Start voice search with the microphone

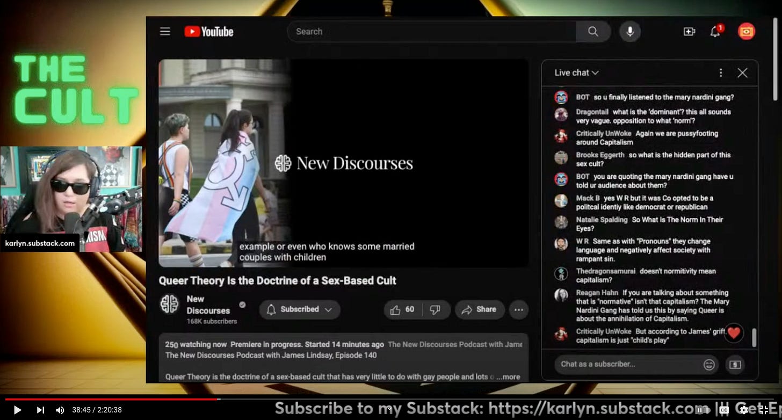(630, 32)
